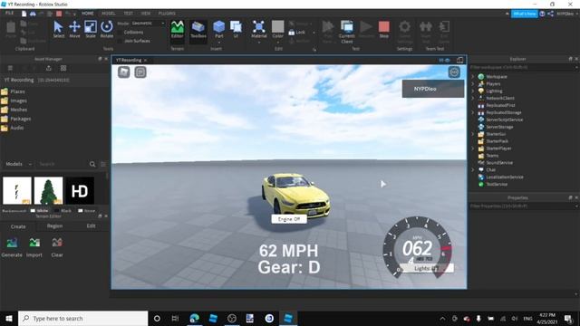Expand the ReplicatedStorage node
Image resolution: width=580 pixels, height=326 pixels.
pos(473,112)
